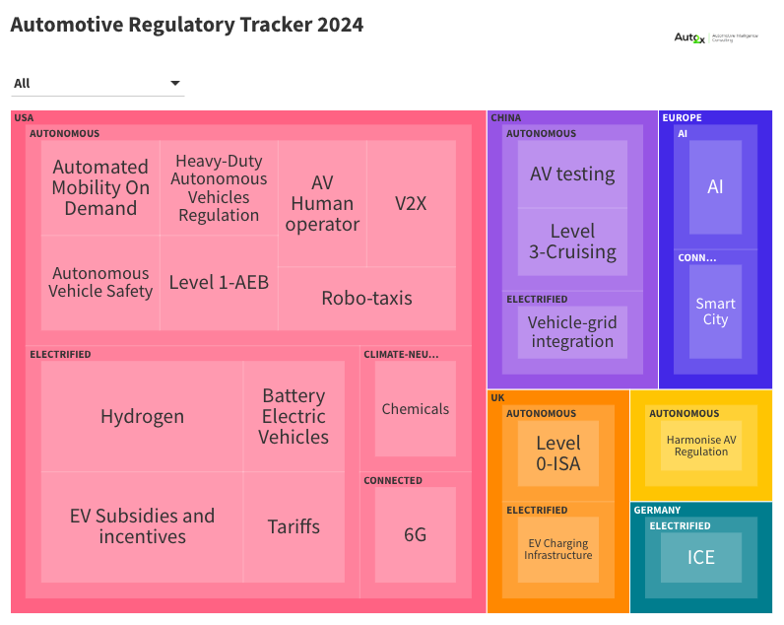Select the Harmonise AV Regulation tile
This screenshot has width=784, height=625.
700,446
